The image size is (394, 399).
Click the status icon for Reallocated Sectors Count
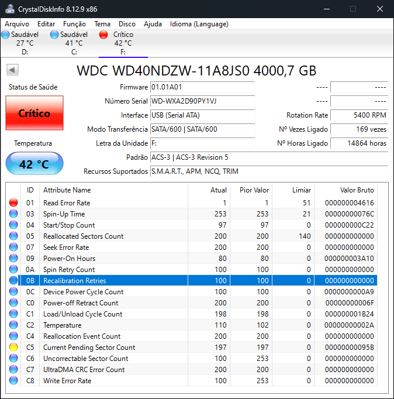tap(13, 236)
